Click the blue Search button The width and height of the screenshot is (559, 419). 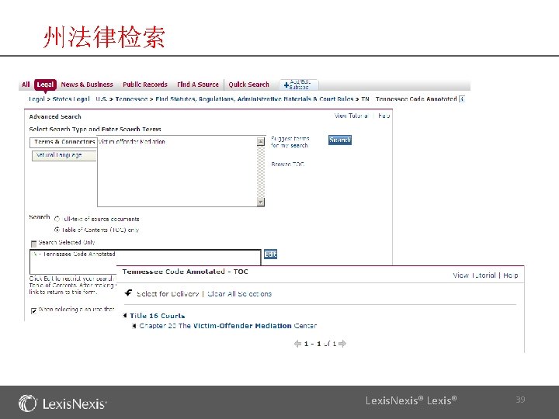tap(340, 140)
